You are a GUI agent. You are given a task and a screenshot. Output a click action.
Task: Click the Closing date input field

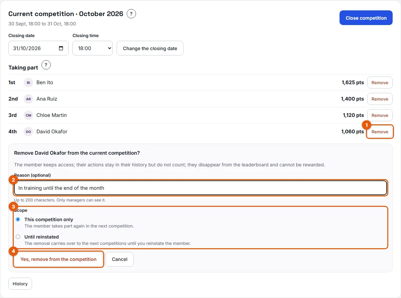pyautogui.click(x=38, y=48)
